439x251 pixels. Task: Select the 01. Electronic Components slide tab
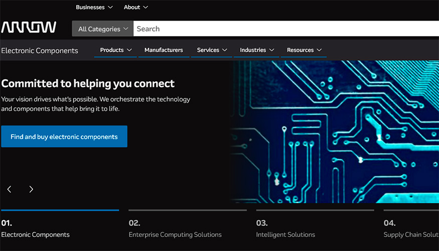(35, 229)
